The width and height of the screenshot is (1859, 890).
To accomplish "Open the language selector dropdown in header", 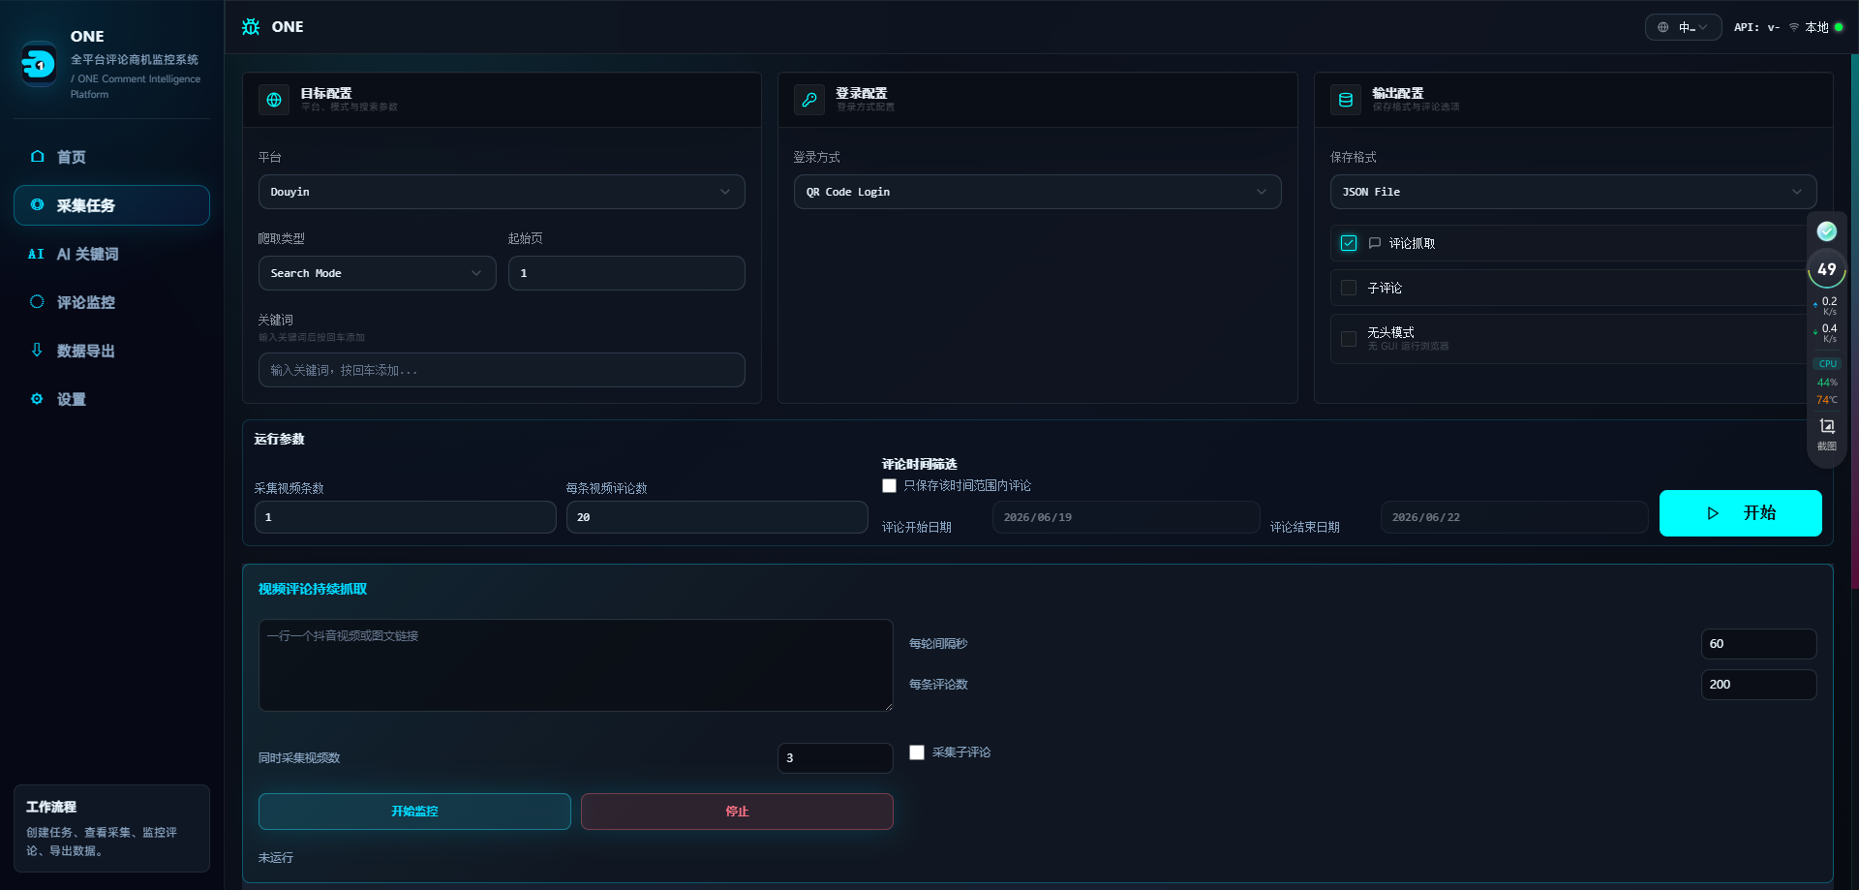I will (1683, 27).
